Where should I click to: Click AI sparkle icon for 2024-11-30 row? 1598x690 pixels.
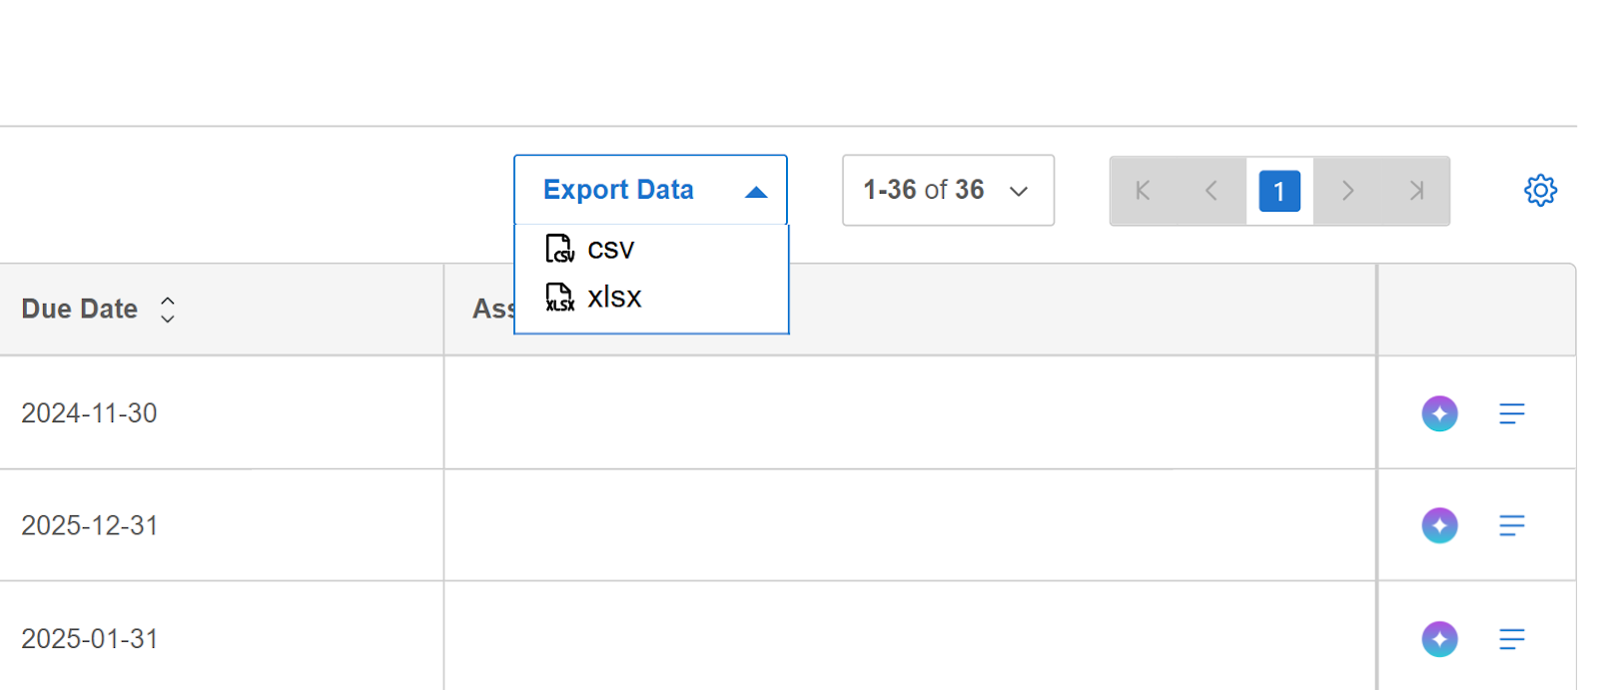pyautogui.click(x=1439, y=413)
